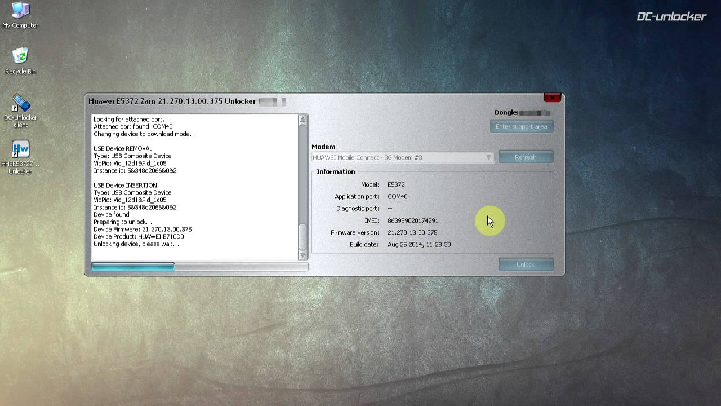This screenshot has height=406, width=721.
Task: Click the IMEI value 863959020174291
Action: coord(413,220)
